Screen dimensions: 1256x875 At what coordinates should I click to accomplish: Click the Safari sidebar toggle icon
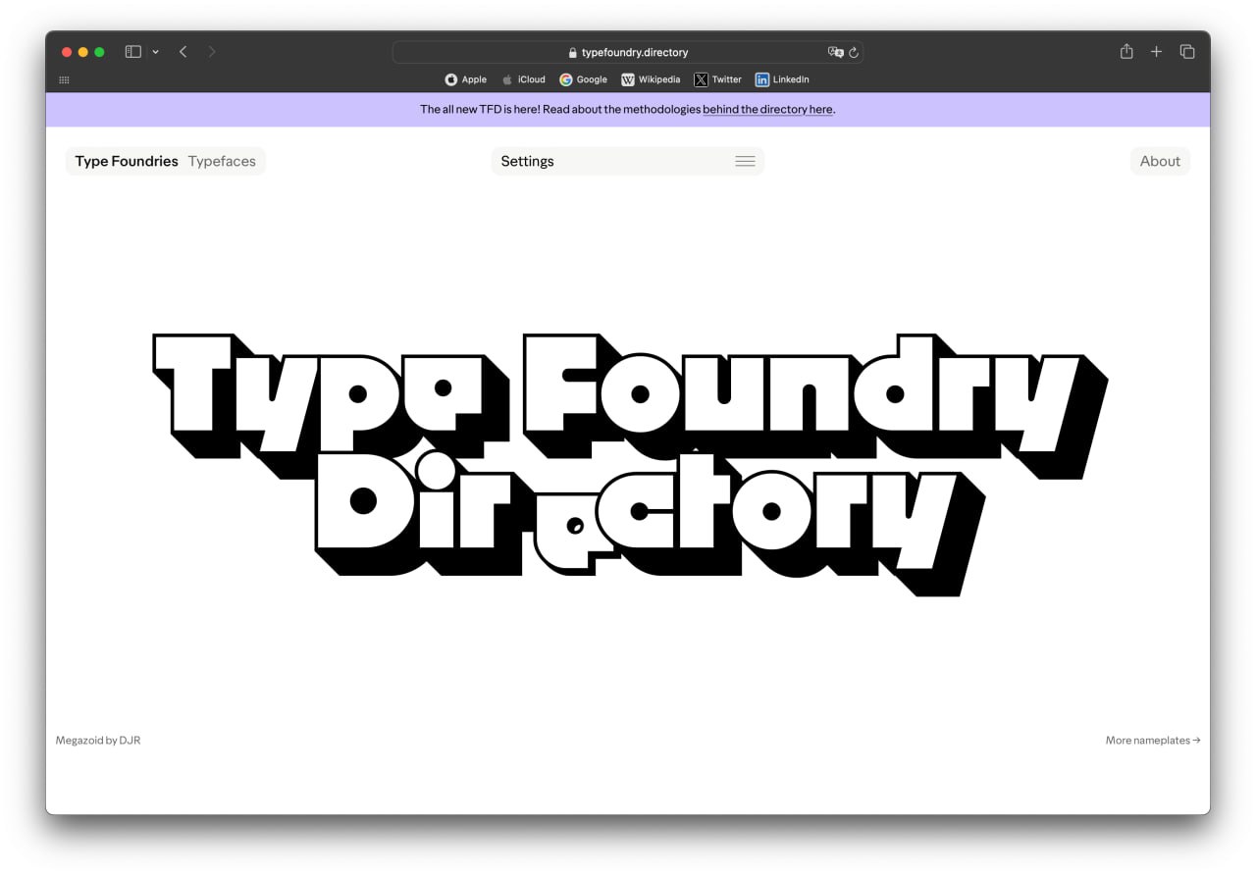coord(132,52)
